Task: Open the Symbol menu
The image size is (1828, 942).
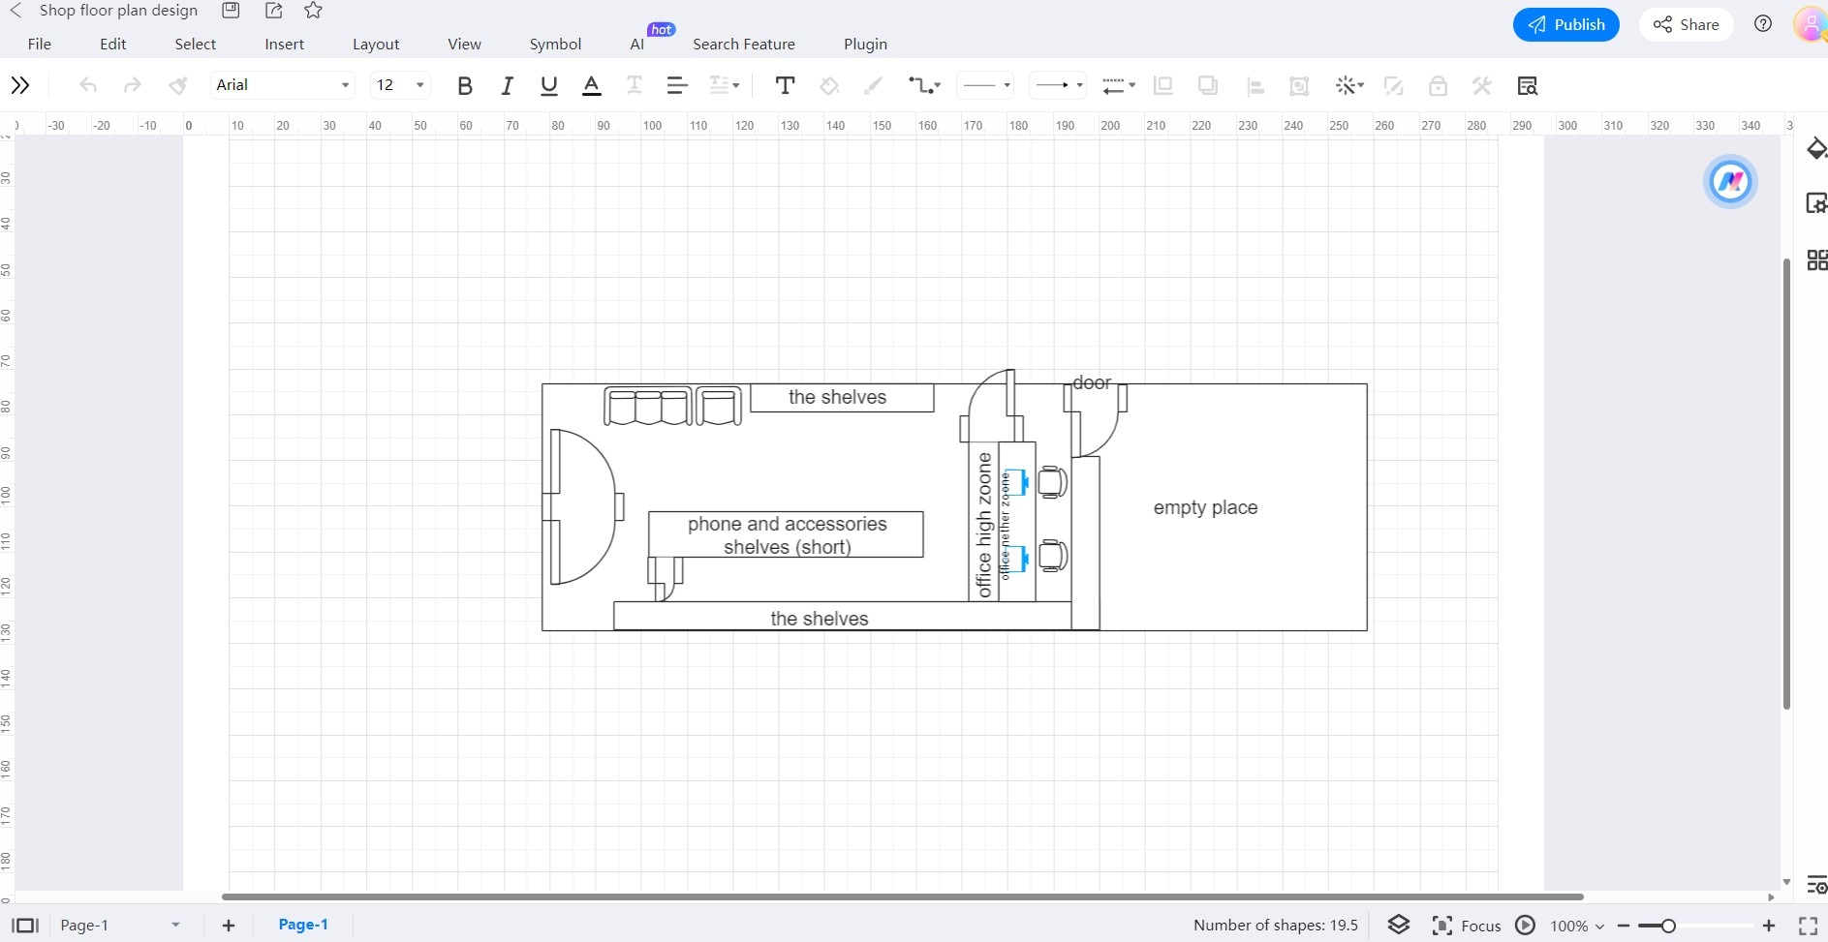Action: pyautogui.click(x=555, y=44)
